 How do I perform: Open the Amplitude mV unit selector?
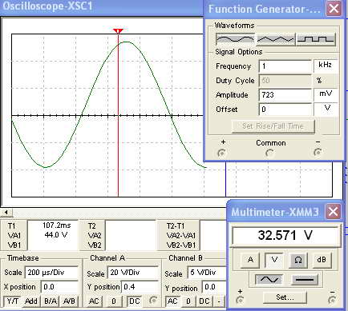326,94
